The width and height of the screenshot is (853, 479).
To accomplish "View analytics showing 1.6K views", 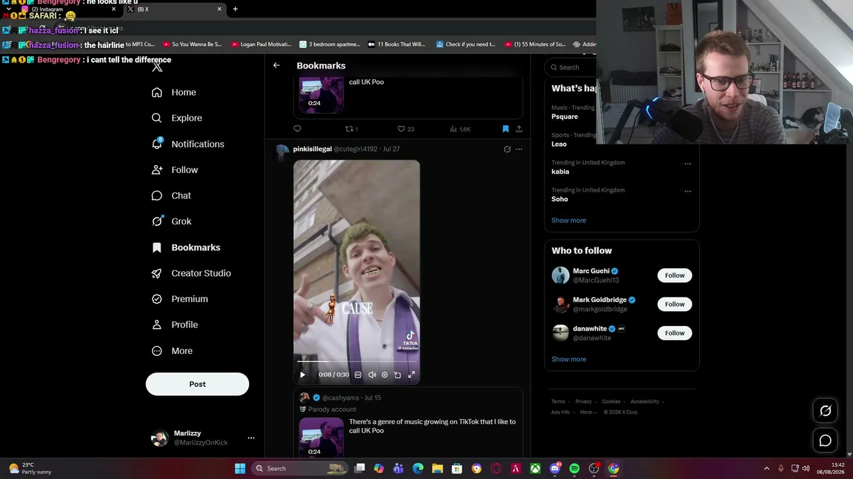I will [x=460, y=129].
